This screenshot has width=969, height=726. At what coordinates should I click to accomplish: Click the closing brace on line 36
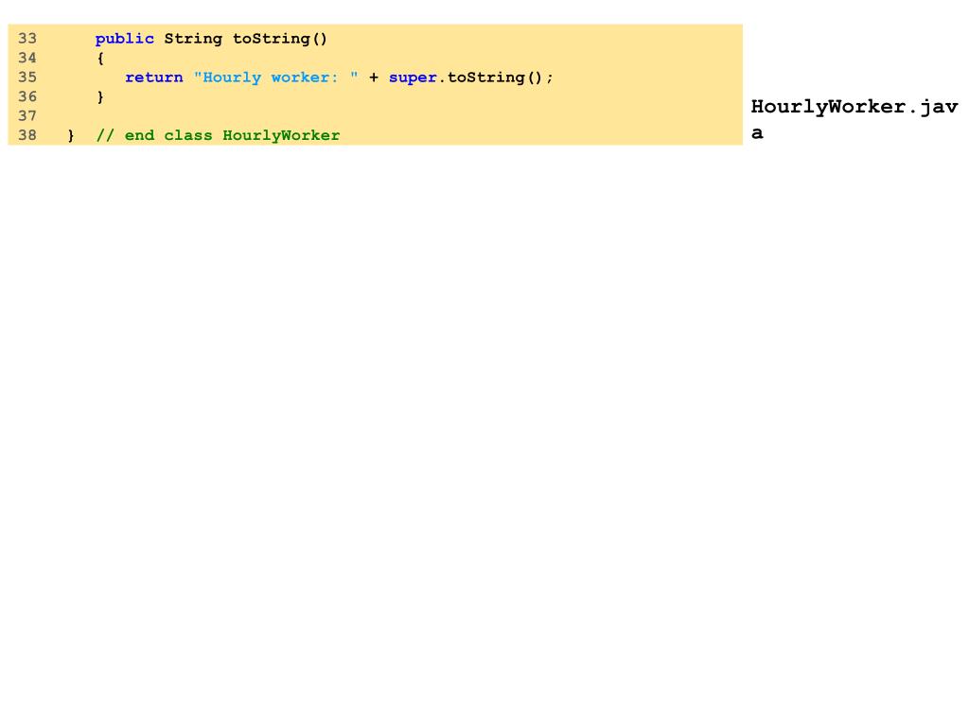[100, 97]
